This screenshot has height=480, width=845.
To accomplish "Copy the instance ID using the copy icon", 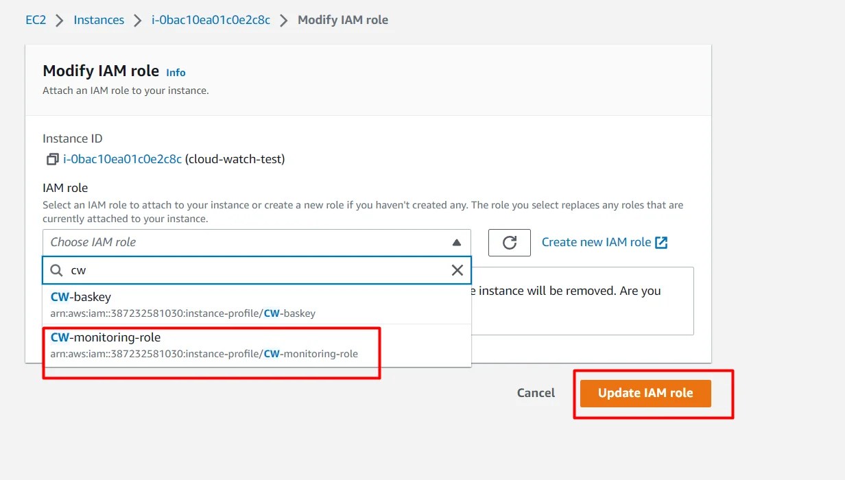I will pyautogui.click(x=51, y=158).
